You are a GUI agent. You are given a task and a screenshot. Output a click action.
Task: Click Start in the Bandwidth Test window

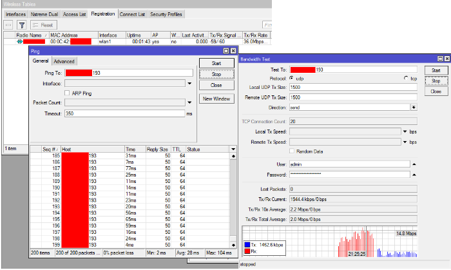click(436, 70)
